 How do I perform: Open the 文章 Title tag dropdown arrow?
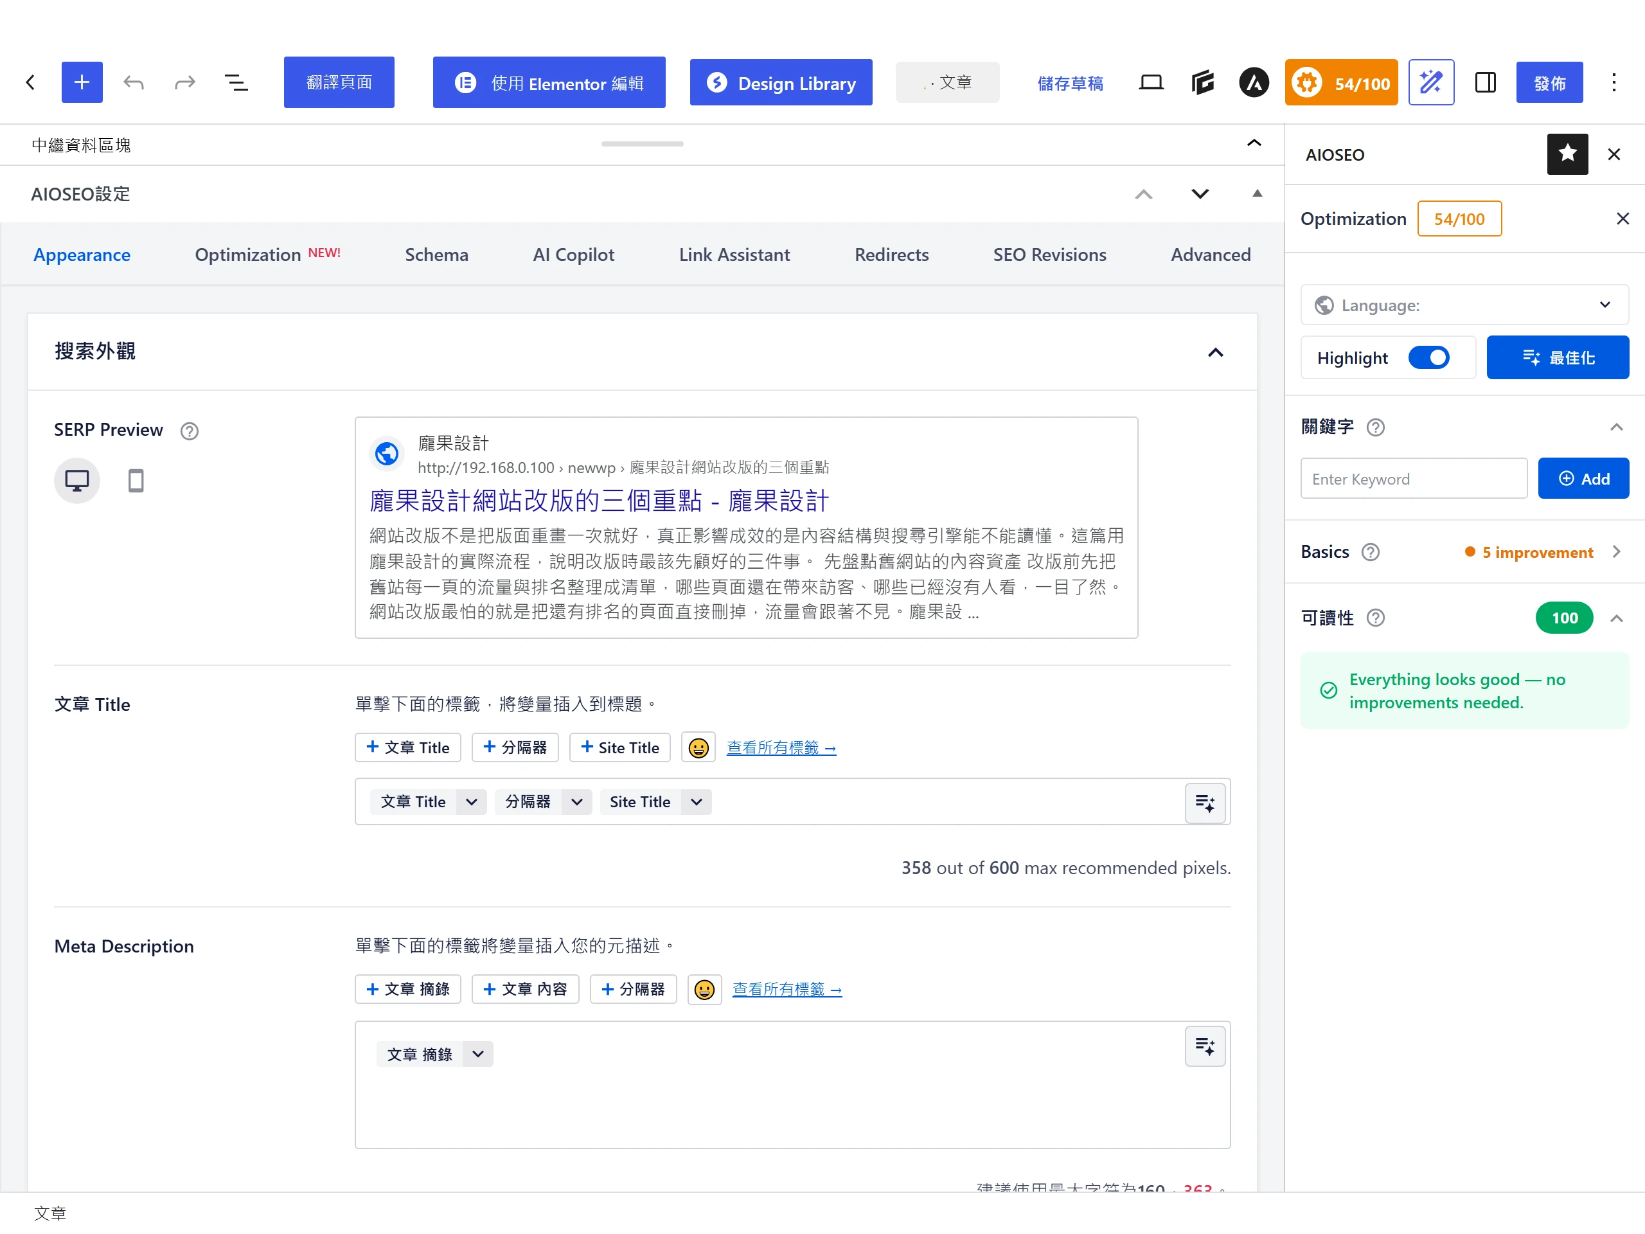(471, 802)
